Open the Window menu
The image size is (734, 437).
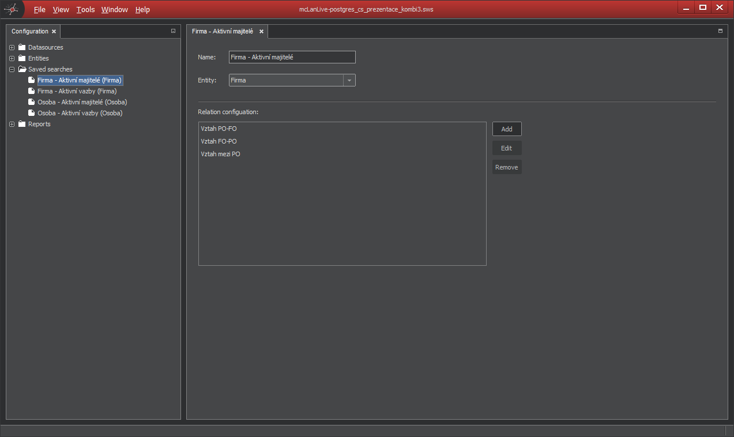pos(114,10)
